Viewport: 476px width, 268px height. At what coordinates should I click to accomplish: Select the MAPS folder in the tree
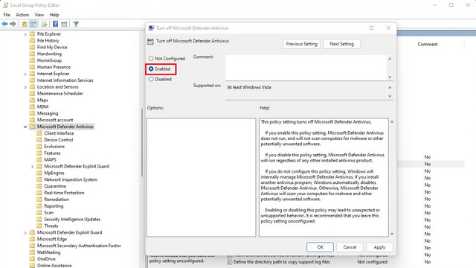tap(50, 160)
